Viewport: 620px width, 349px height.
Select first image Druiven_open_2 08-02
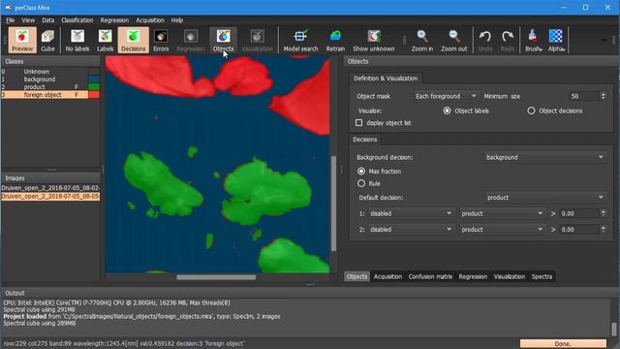pyautogui.click(x=50, y=188)
